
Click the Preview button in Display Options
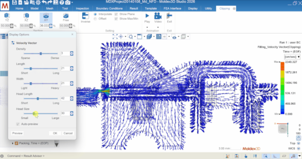click(17, 133)
